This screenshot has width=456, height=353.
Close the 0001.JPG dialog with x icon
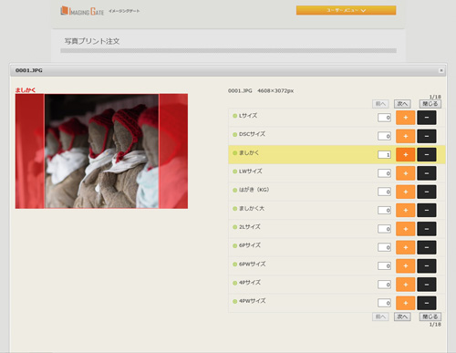(441, 70)
